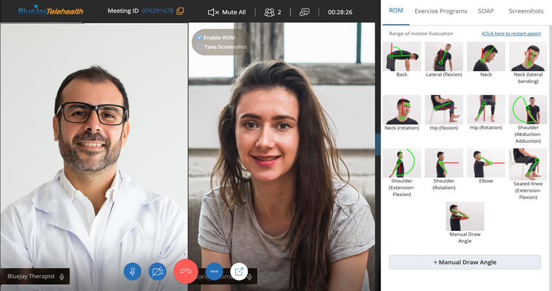Click the BlueJay Therapist name label
Screen dimensions: 552x291
tap(31, 277)
